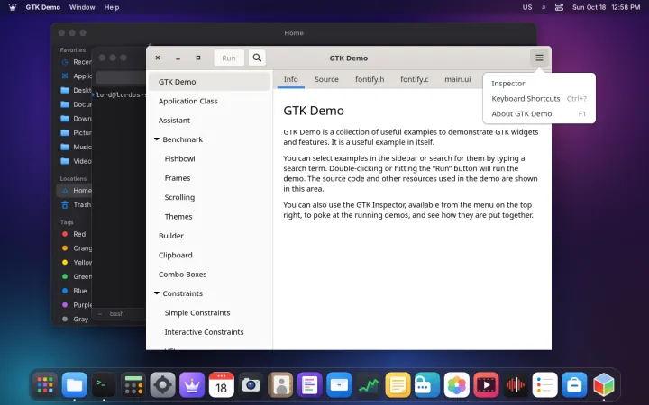Click the search icon in the top menu bar
Viewport: 649px width, 405px height.
[544, 7]
